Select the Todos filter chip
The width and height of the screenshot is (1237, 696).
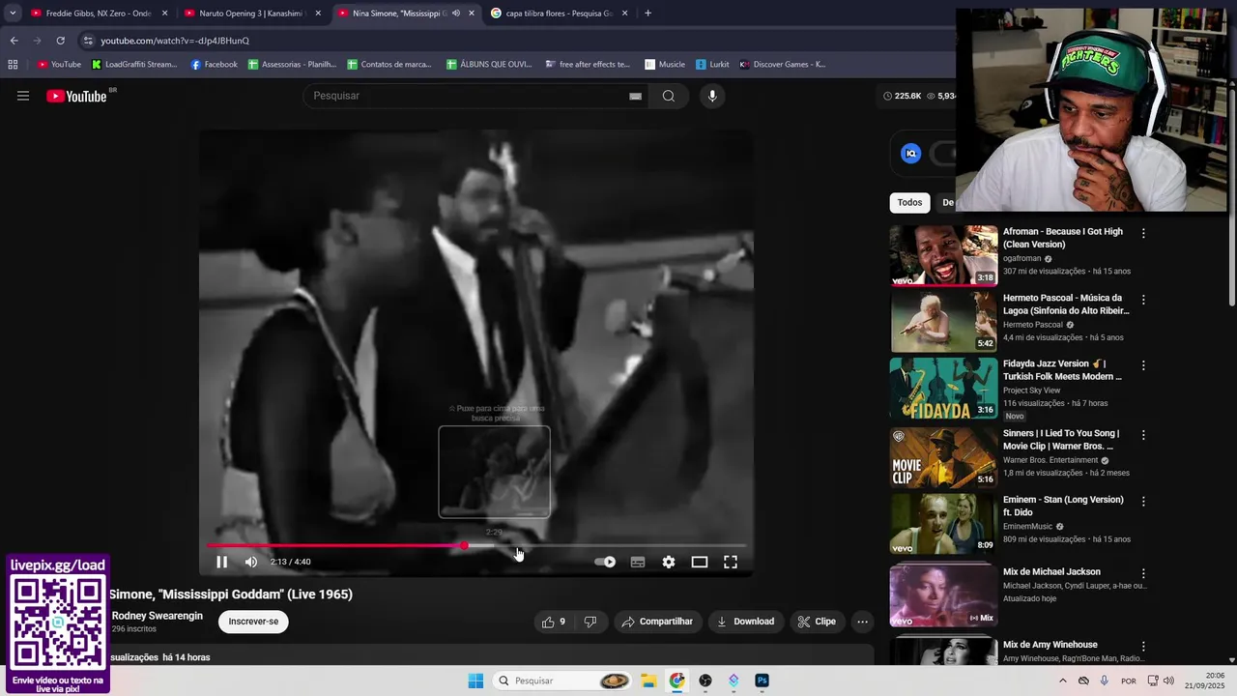[909, 202]
